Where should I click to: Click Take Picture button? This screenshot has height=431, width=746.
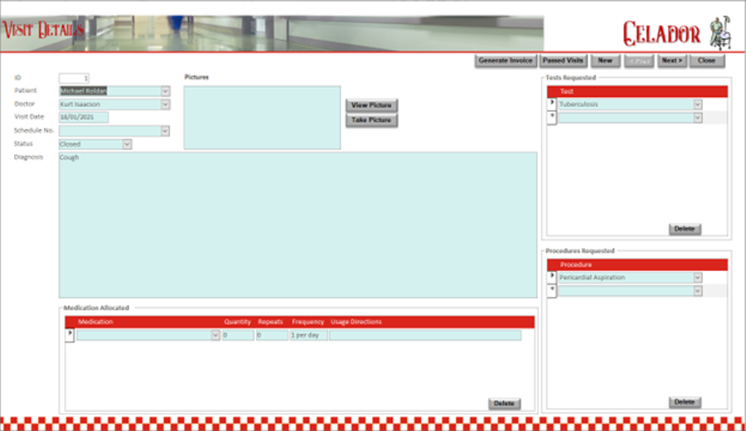pos(371,120)
